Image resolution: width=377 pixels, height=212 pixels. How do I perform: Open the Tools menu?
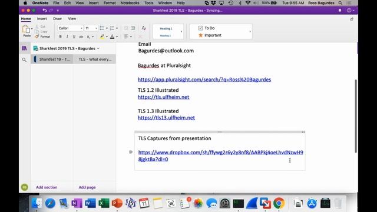149,3
